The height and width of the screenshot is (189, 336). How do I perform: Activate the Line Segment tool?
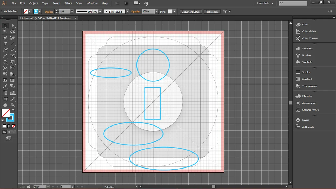[x=13, y=44]
